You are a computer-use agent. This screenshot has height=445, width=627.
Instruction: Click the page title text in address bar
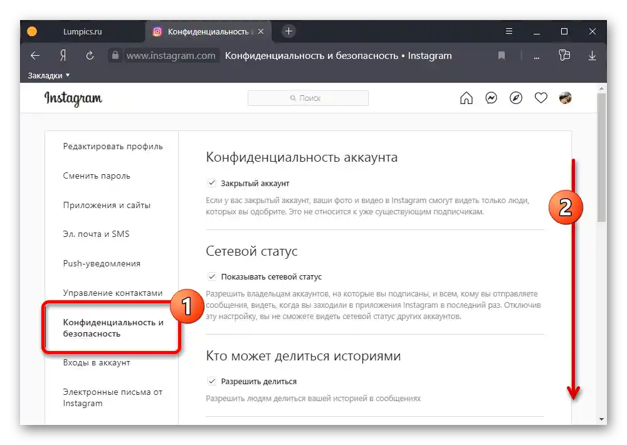point(339,56)
